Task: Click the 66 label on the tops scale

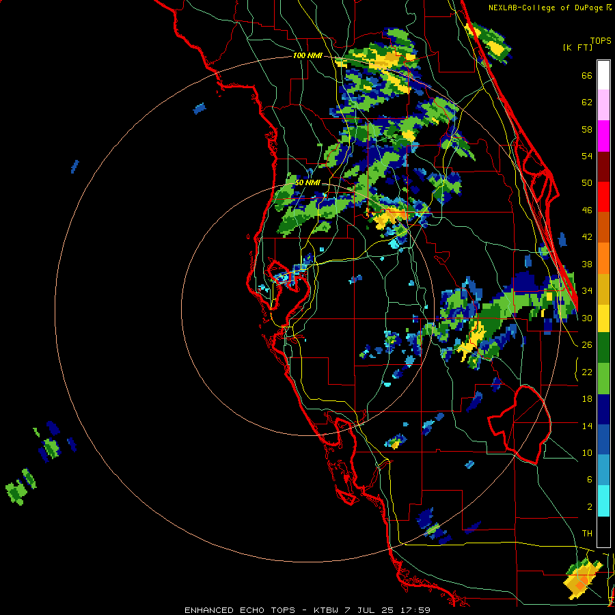Action: point(587,75)
